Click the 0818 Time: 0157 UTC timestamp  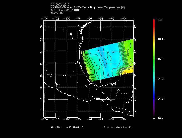pyautogui.click(x=65, y=10)
